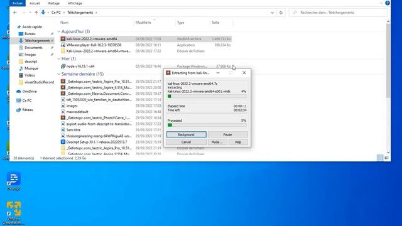This screenshot has width=402, height=226.
Task: Click the Explorer back arrow
Action: pyautogui.click(x=15, y=13)
